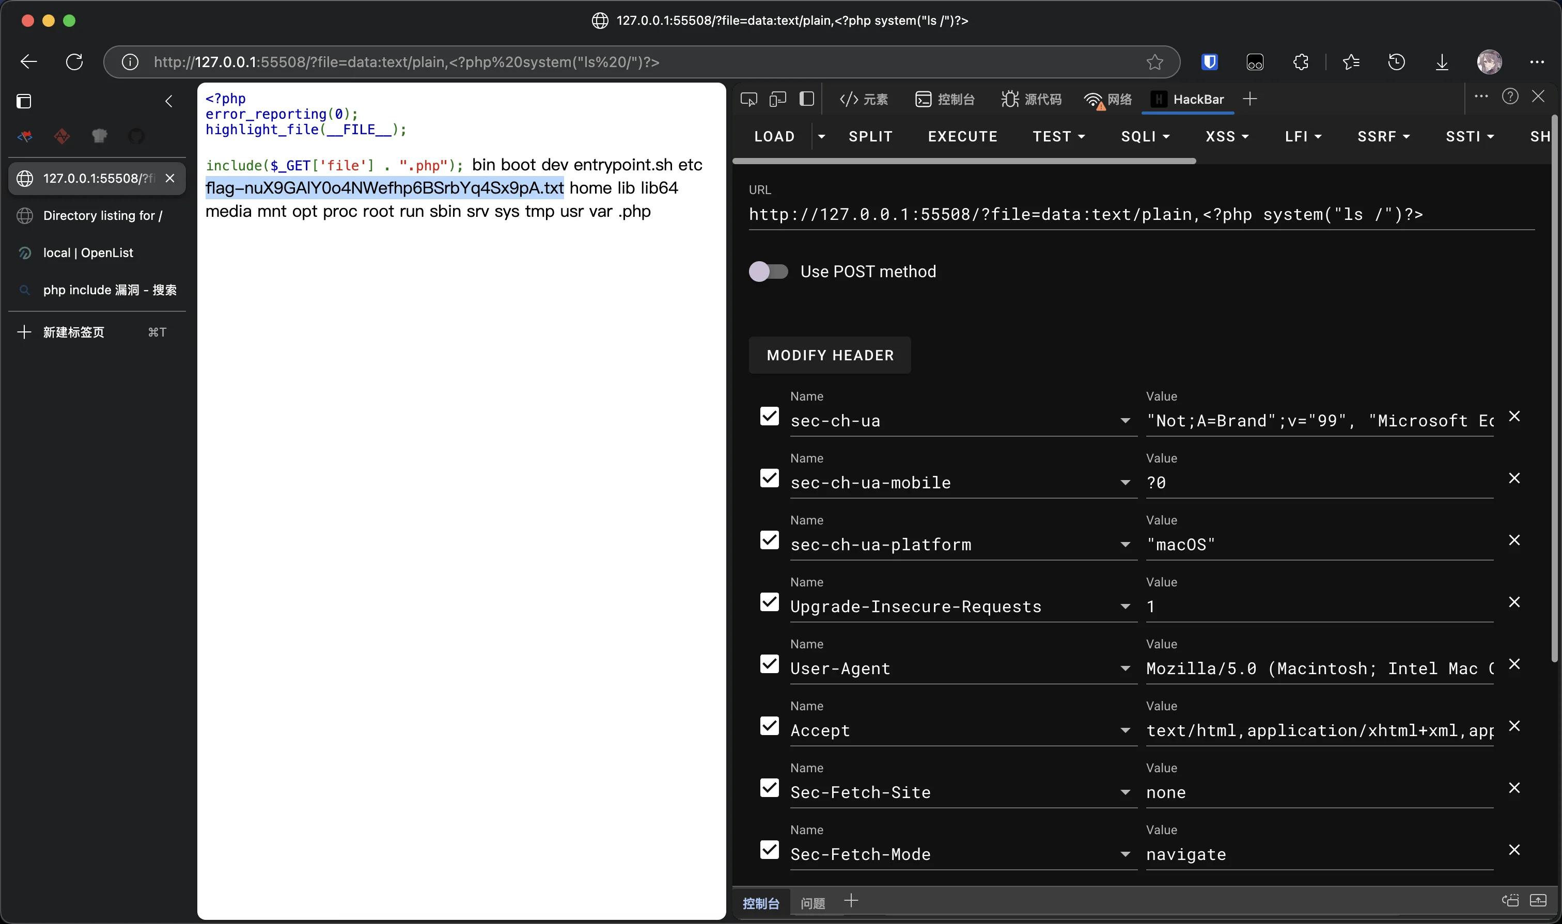Click the reload page icon

pyautogui.click(x=75, y=61)
